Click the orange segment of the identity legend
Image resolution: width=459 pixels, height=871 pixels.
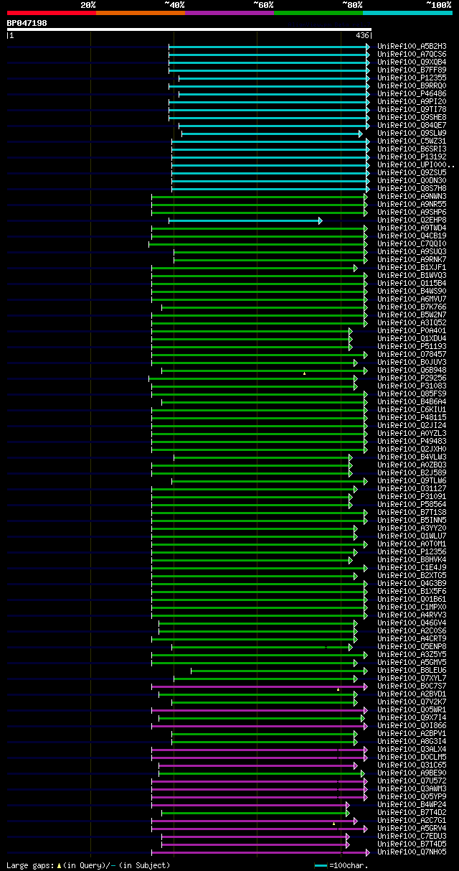pos(141,13)
